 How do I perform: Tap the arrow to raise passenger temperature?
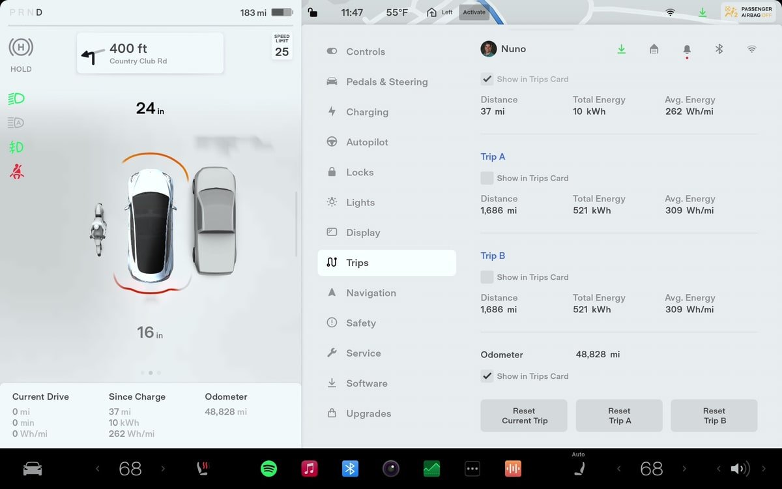[685, 468]
